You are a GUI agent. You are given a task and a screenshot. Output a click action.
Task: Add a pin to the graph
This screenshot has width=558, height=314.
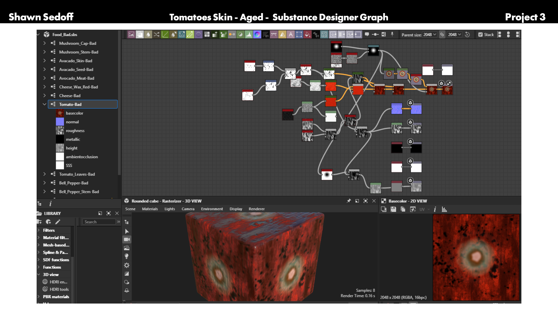tap(392, 34)
